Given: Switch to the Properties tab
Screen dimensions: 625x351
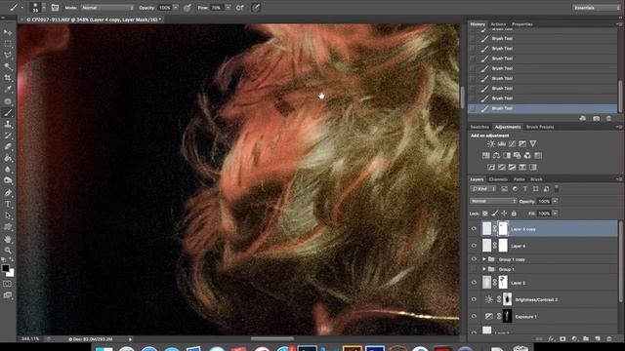Looking at the screenshot, I should pos(522,24).
